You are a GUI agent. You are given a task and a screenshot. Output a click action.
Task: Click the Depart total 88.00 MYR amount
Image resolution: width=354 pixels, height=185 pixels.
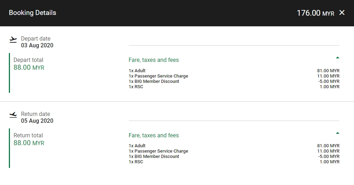coord(29,68)
